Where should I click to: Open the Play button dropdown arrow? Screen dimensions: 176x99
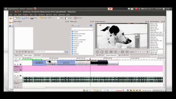tap(119, 52)
